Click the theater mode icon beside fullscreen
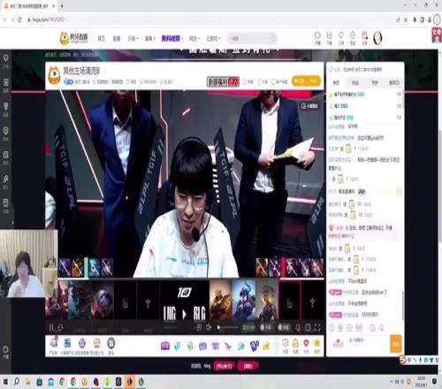 (x=308, y=327)
